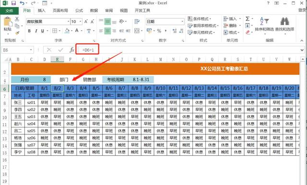Click the Format Painter brush icon
The image size is (307, 185).
(x=17, y=33)
